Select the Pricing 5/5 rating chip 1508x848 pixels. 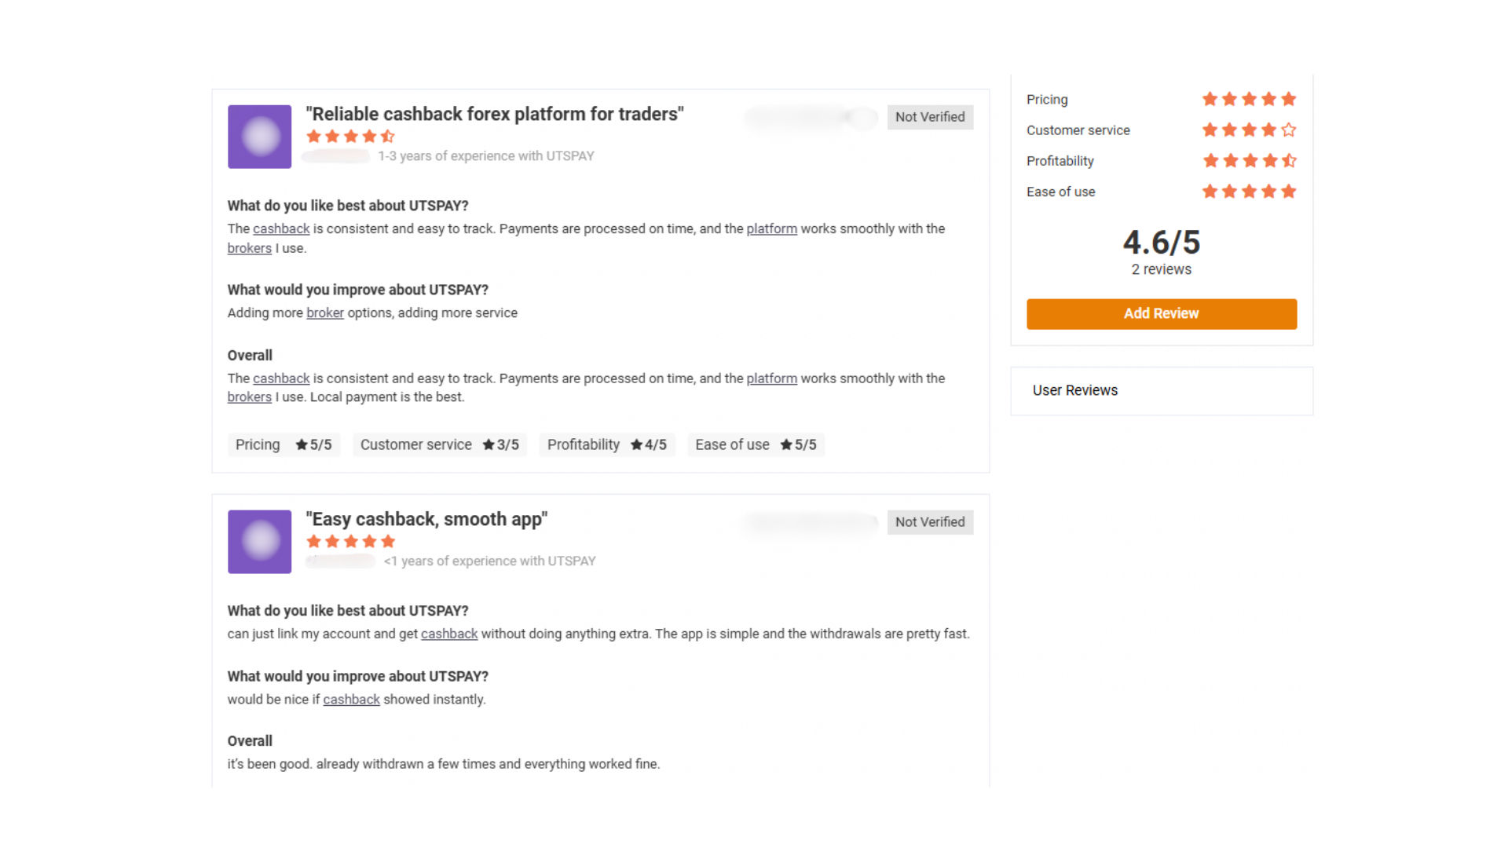283,445
